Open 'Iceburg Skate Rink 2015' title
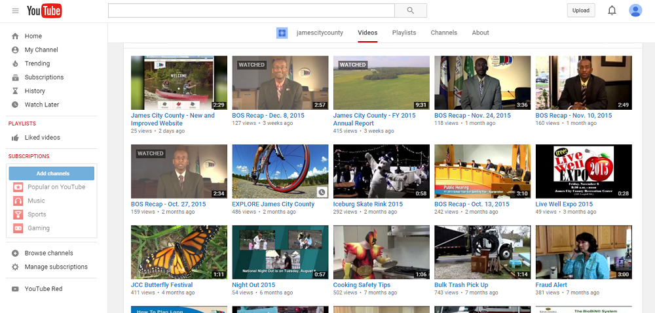The width and height of the screenshot is (655, 313). [x=368, y=205]
